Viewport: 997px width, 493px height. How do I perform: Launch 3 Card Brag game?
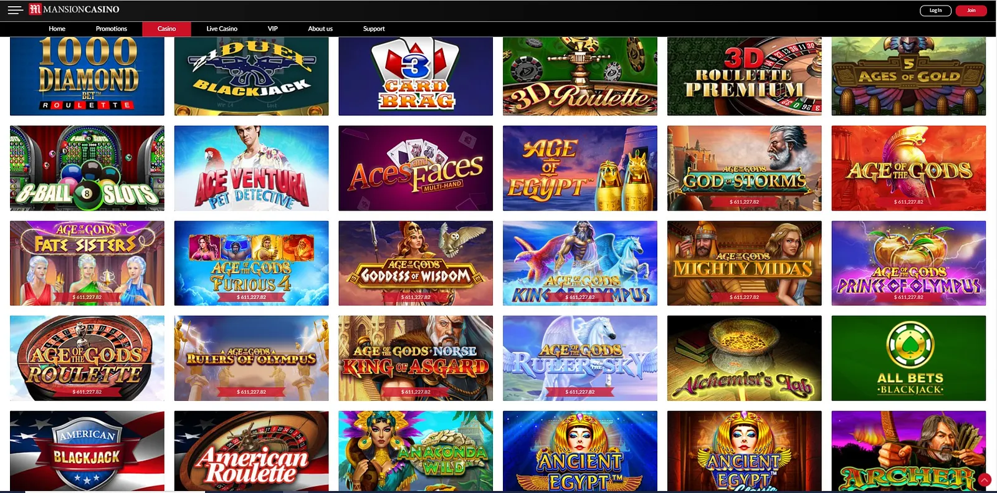[416, 76]
